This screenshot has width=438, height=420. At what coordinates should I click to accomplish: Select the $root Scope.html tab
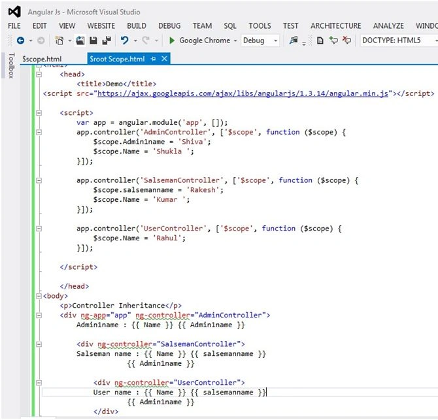tap(117, 59)
